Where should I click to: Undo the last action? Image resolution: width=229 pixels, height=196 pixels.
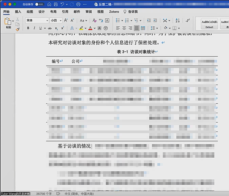[62, 4]
